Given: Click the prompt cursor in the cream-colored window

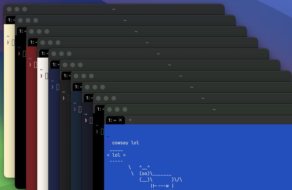Looking at the screenshot, I should point(13,43).
